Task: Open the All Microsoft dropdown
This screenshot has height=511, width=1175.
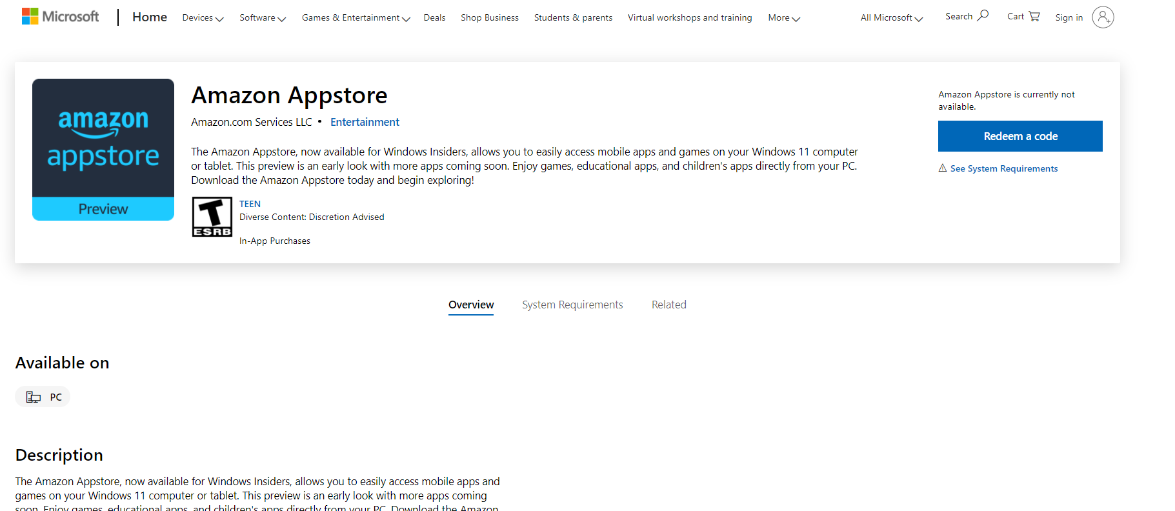Action: (x=892, y=18)
